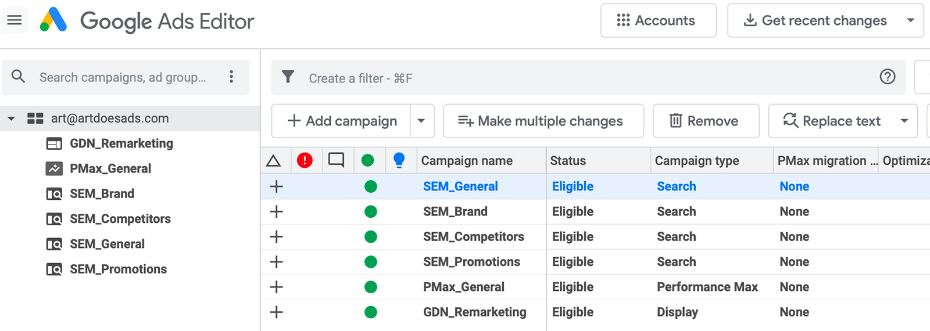Image resolution: width=930 pixels, height=331 pixels.
Task: Click Make multiple changes button
Action: [x=543, y=121]
